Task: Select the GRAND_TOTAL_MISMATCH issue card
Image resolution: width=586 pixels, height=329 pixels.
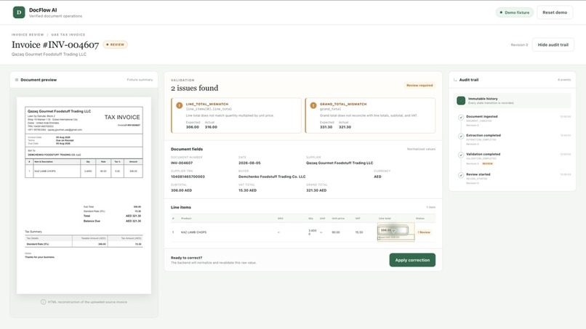Action: pyautogui.click(x=370, y=115)
